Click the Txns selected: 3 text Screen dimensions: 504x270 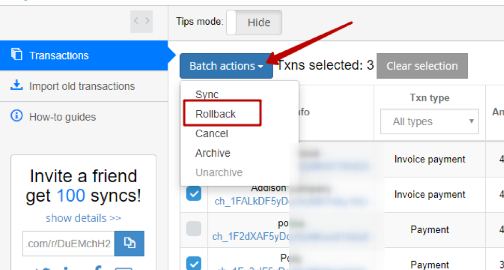(325, 65)
